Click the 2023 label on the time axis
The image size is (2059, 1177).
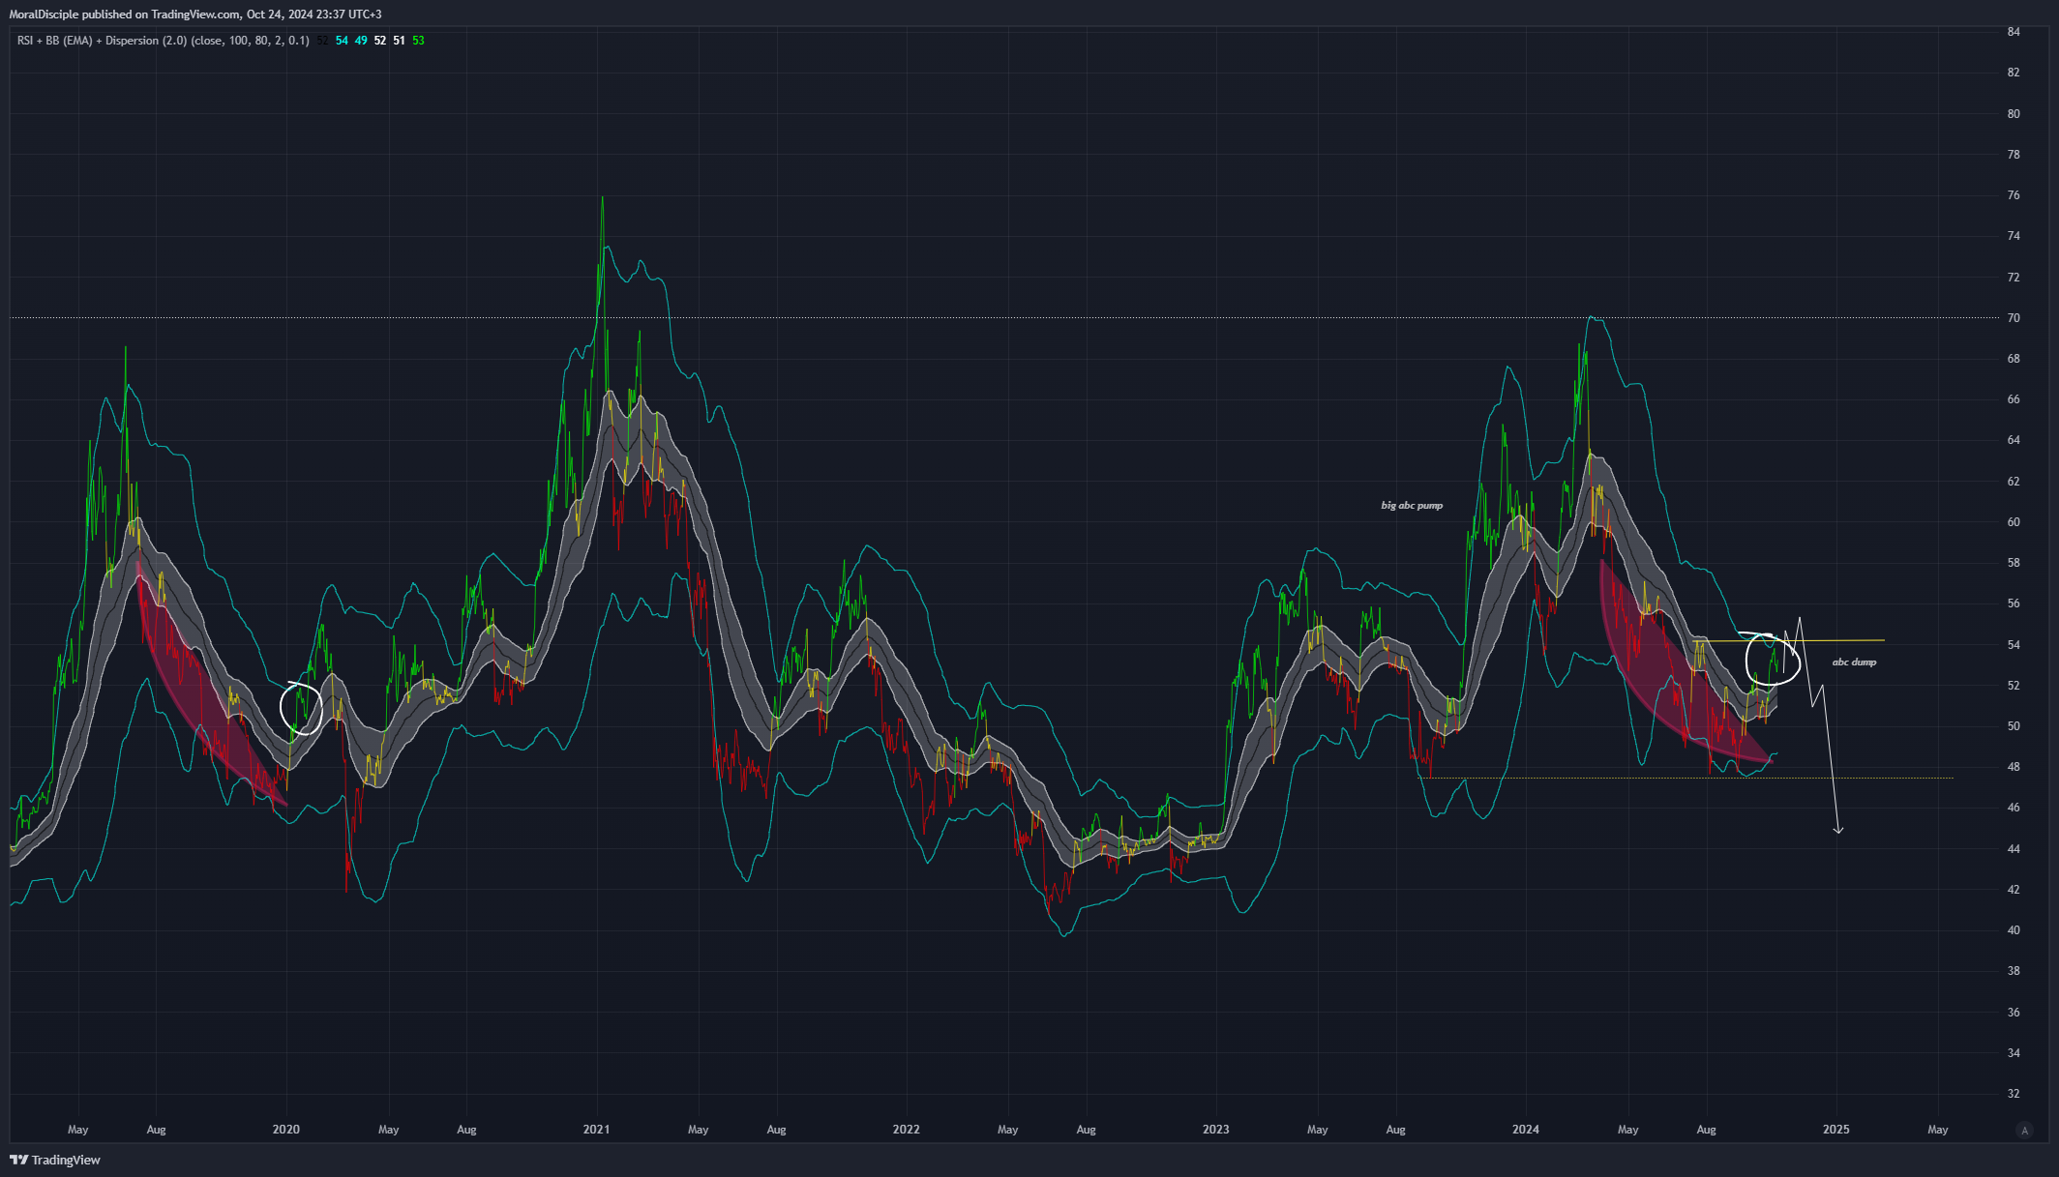click(x=1215, y=1130)
